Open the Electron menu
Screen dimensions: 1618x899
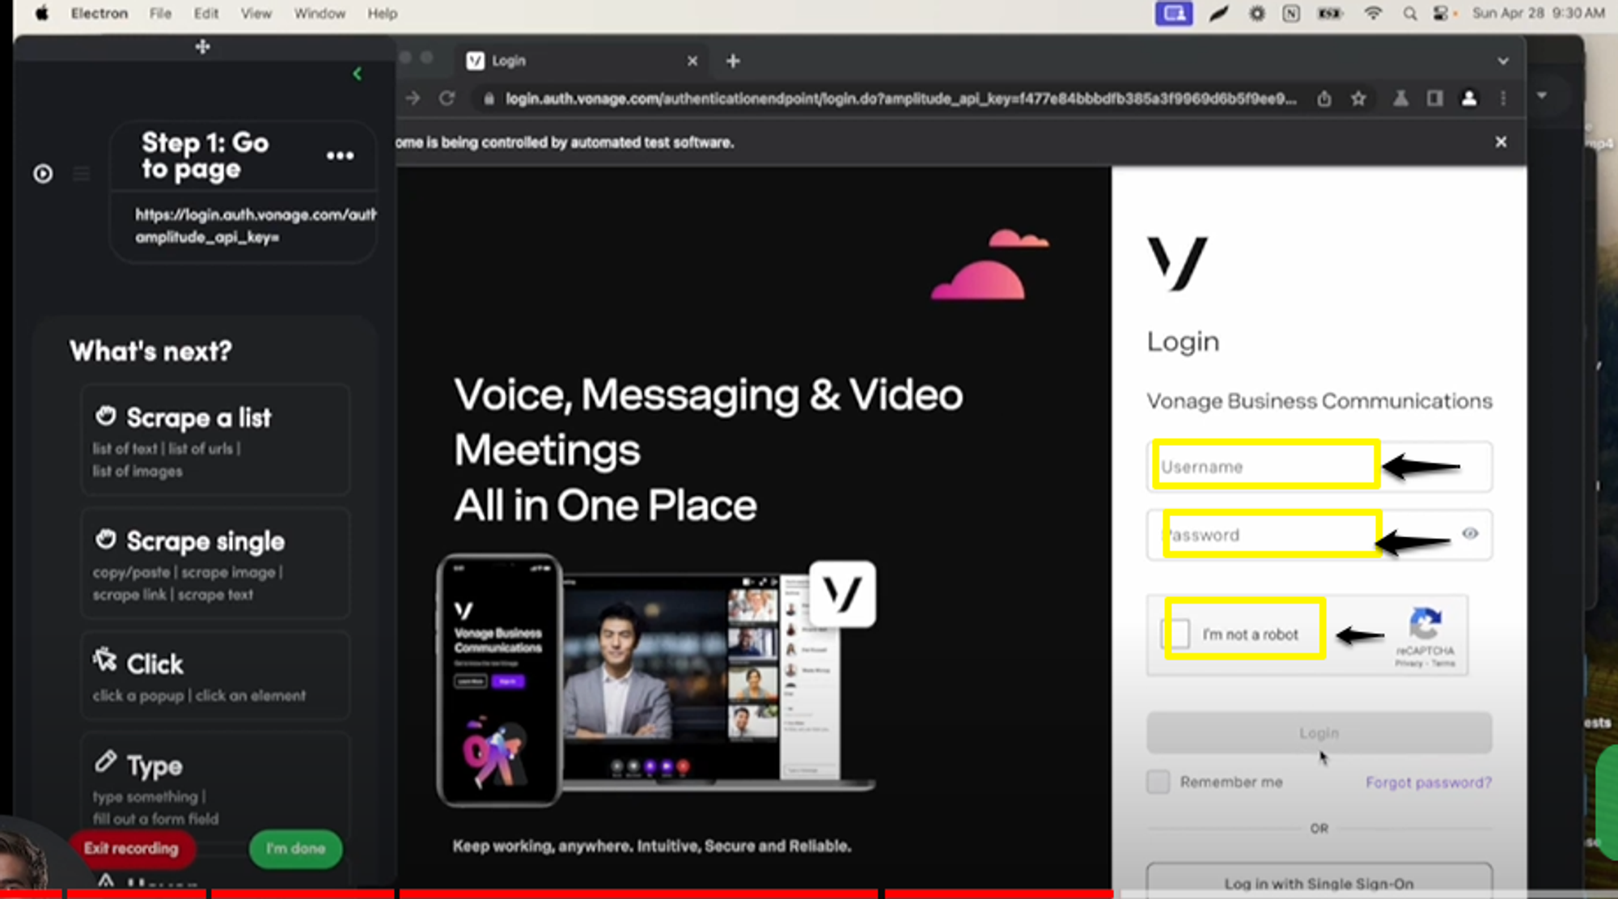(x=100, y=13)
